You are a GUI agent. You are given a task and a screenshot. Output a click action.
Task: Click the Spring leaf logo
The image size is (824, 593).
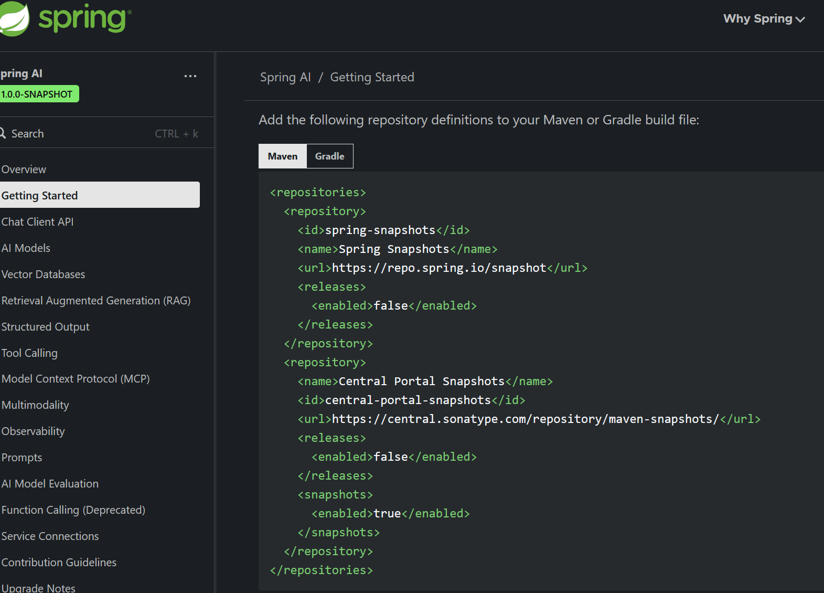tap(14, 18)
